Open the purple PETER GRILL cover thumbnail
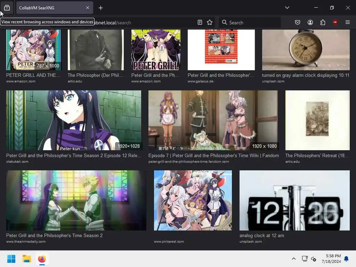Screen dimensions: 356x267 [x=156, y=50]
